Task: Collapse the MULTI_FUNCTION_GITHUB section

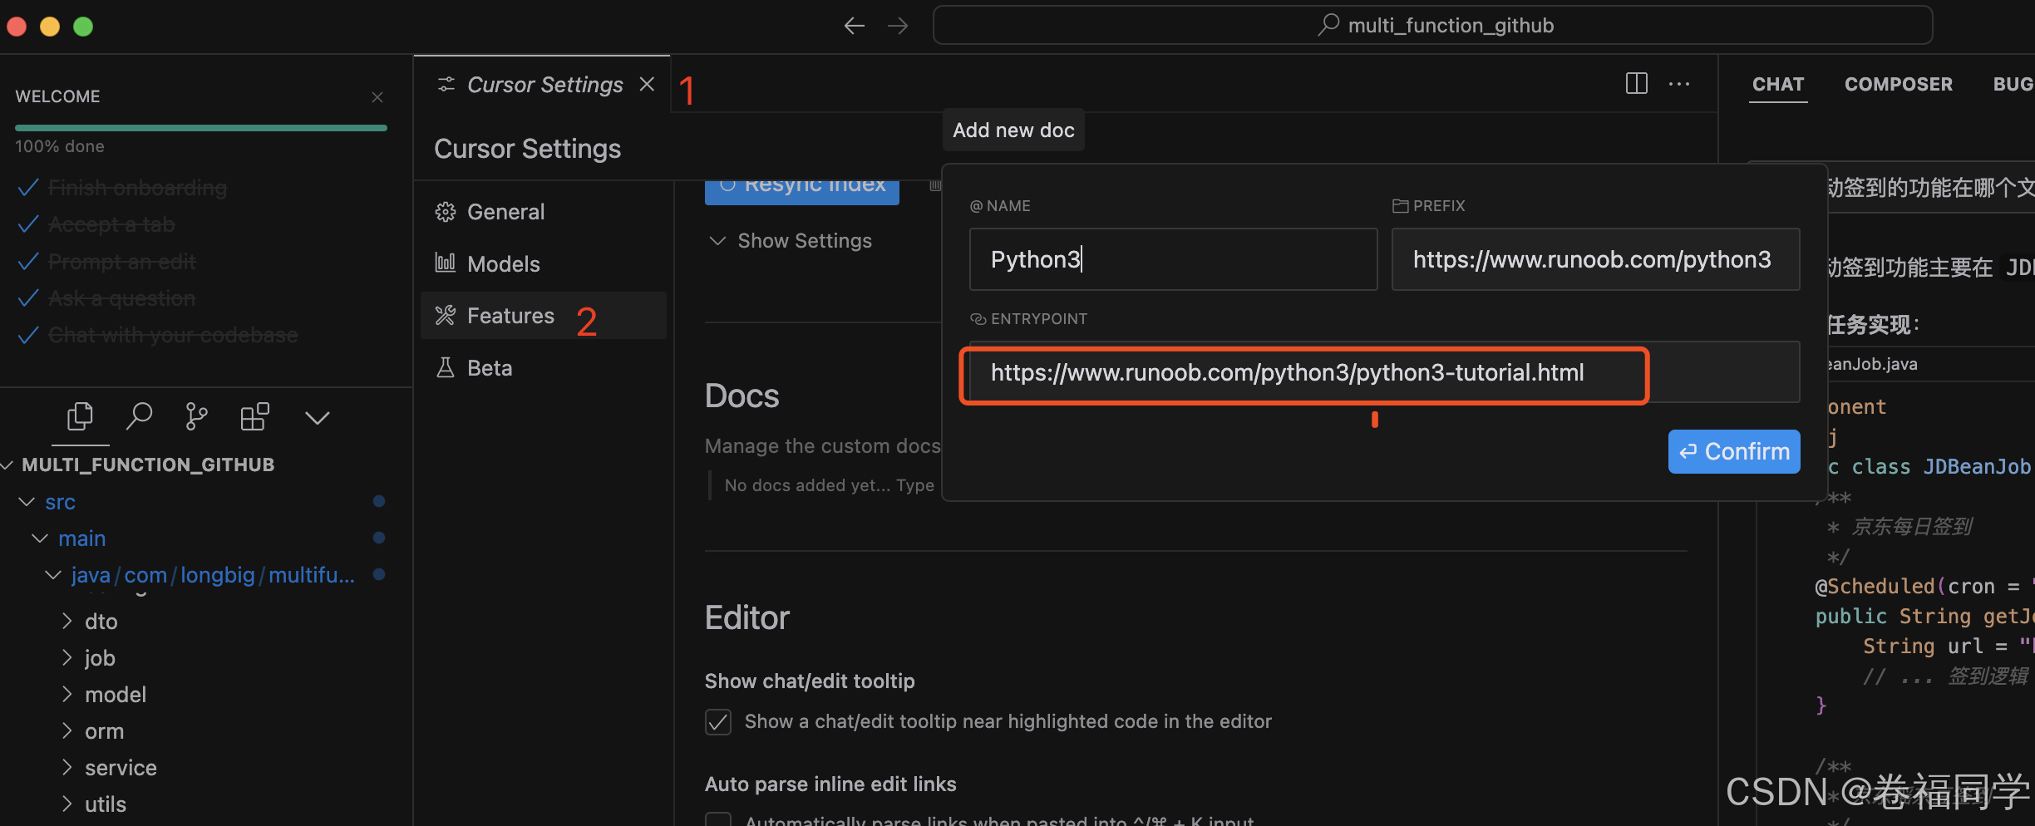Action: coord(148,465)
